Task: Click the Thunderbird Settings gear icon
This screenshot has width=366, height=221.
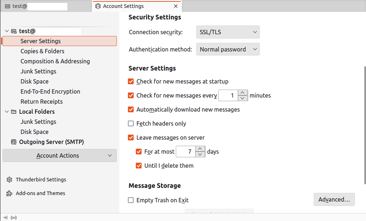Action: (9, 180)
